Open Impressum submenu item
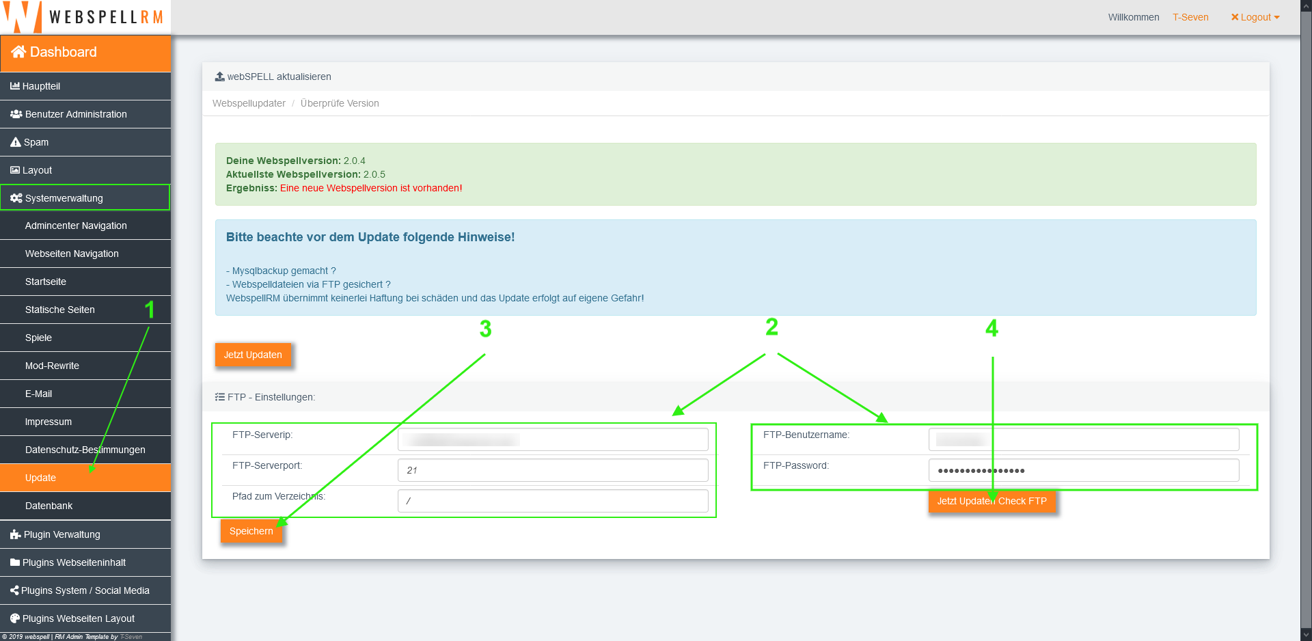The image size is (1312, 641). pos(85,422)
